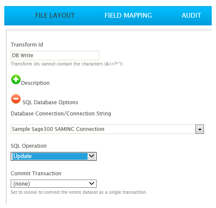This screenshot has height=208, width=216.
Task: Click the Description section label
Action: (35, 83)
